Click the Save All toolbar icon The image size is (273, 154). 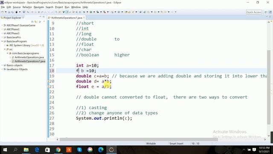[x=12, y=12]
